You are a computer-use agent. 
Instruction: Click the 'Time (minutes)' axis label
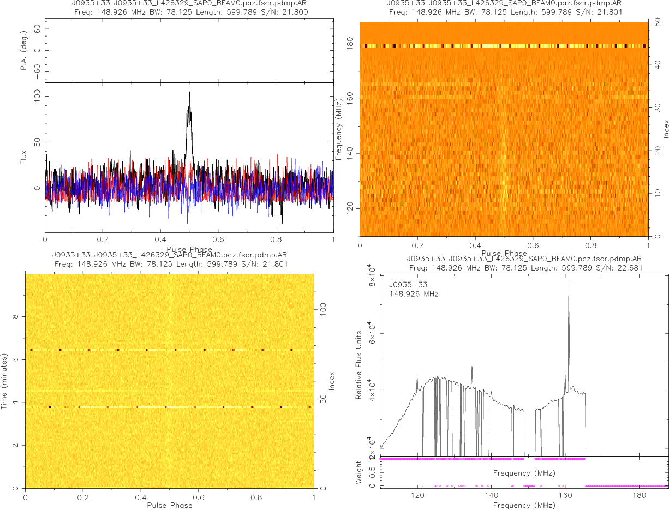(4, 381)
